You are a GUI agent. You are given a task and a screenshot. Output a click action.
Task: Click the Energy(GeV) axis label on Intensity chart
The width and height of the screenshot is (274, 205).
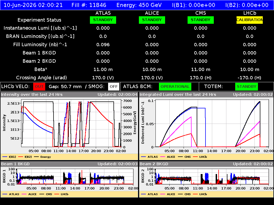[135, 123]
